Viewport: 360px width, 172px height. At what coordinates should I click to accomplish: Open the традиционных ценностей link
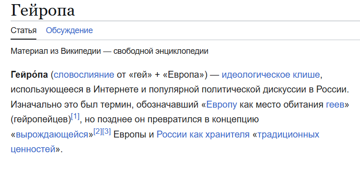tap(288, 135)
